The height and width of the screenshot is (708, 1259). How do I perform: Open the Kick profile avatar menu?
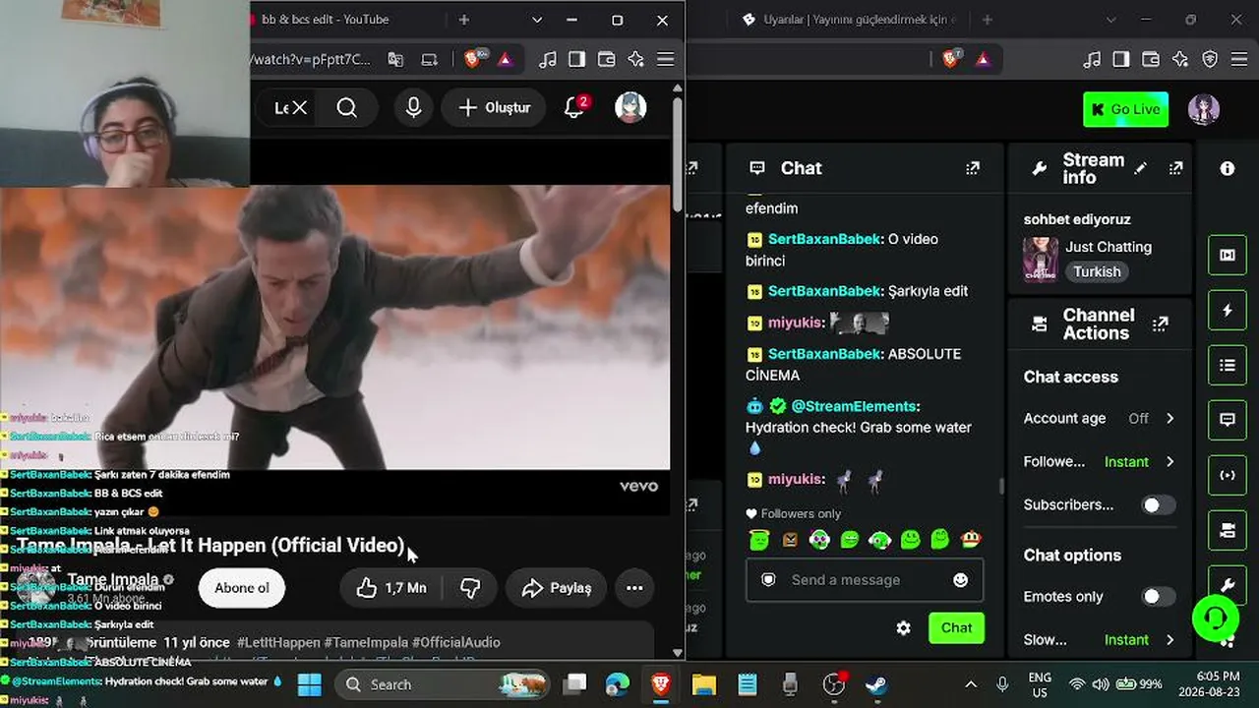[1204, 109]
